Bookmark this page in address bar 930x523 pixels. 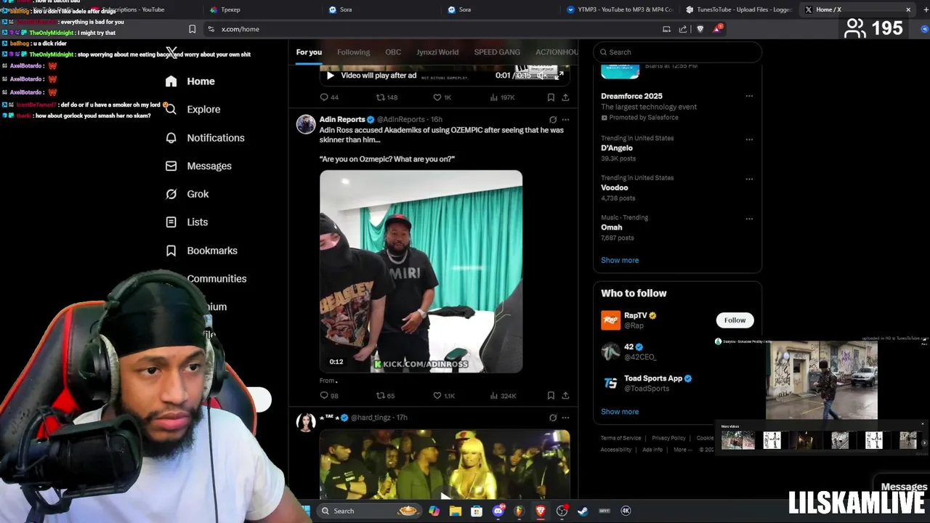click(x=192, y=29)
